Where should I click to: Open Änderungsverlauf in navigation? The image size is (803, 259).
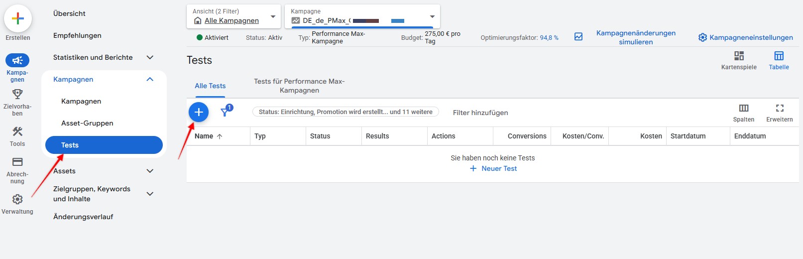point(83,217)
